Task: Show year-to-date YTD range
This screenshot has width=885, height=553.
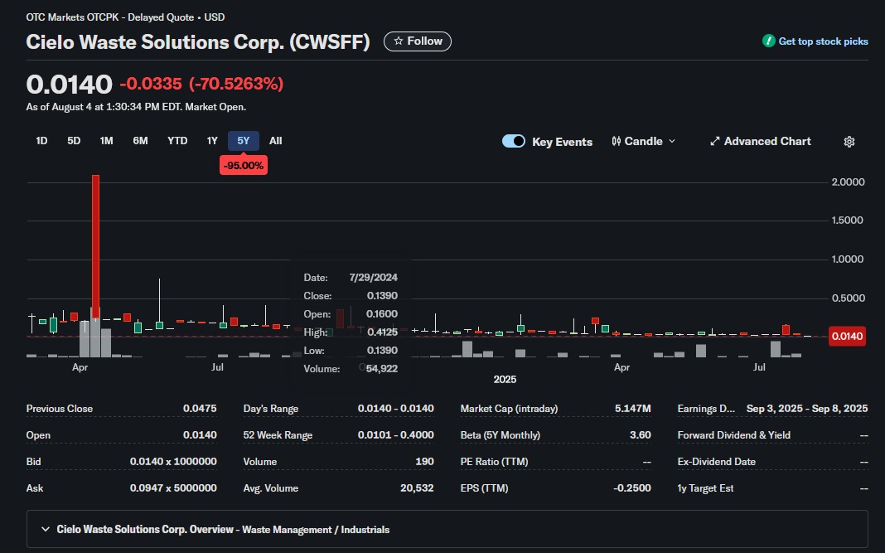Action: (177, 141)
